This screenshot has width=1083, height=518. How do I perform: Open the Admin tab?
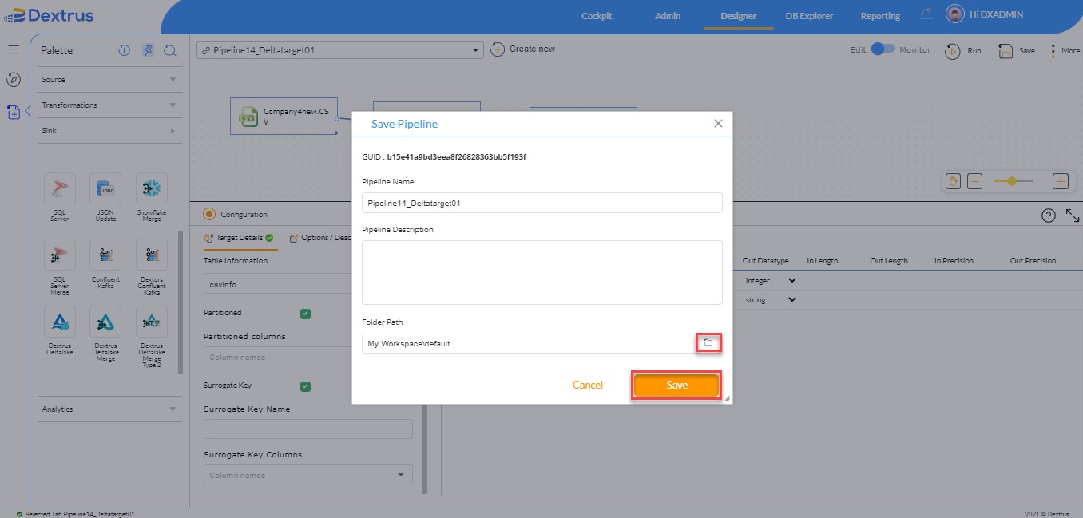point(668,16)
